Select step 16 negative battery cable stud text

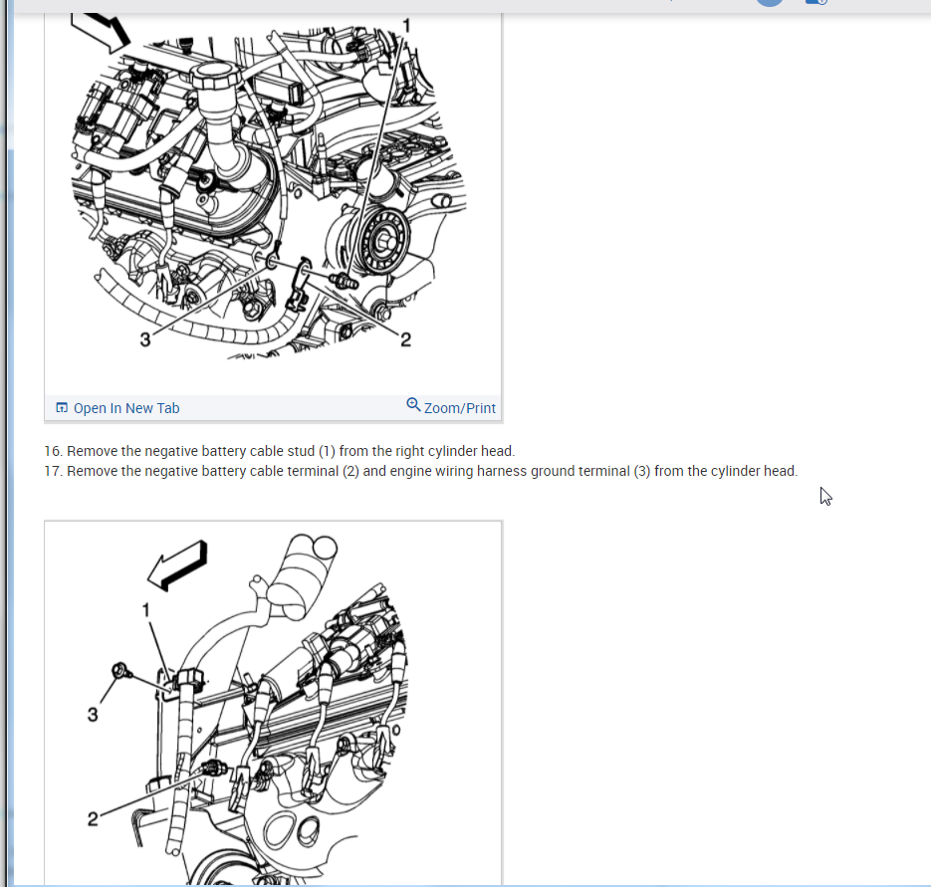[x=279, y=451]
